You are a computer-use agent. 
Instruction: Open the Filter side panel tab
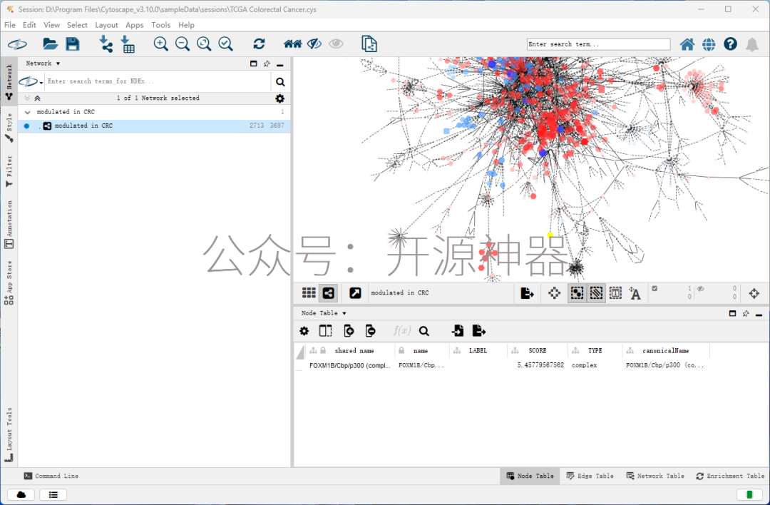[9, 171]
